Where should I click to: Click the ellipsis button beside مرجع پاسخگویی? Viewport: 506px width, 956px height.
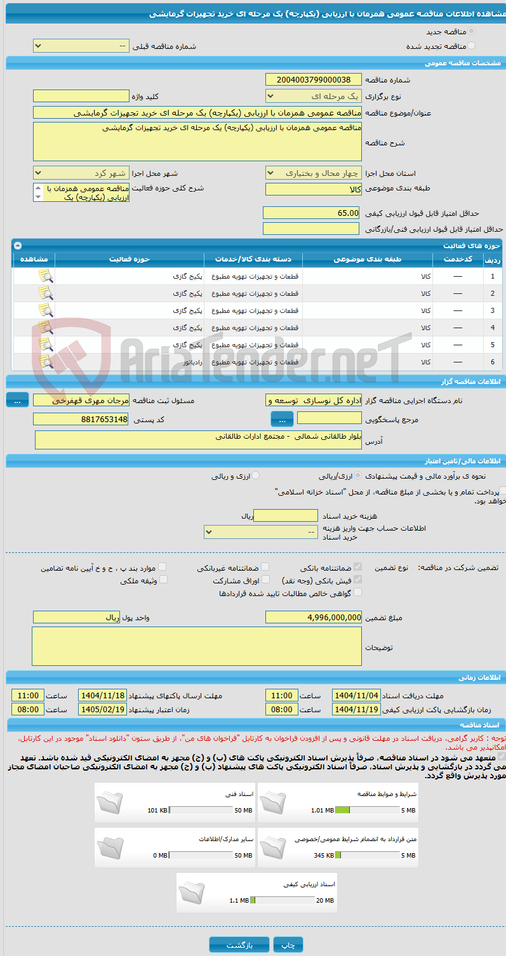(x=282, y=419)
